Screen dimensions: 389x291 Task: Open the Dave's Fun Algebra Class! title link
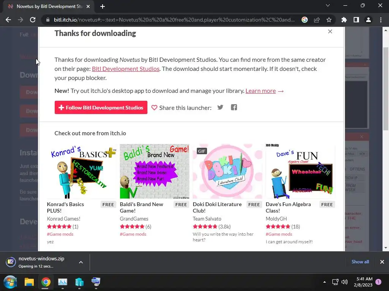[x=288, y=207]
